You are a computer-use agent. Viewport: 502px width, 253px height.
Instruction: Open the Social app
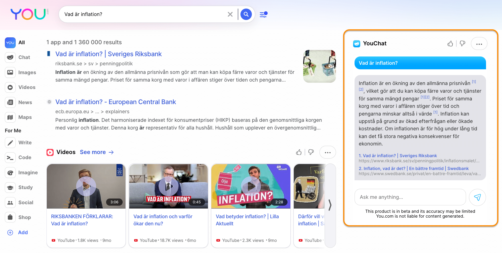[x=19, y=203]
